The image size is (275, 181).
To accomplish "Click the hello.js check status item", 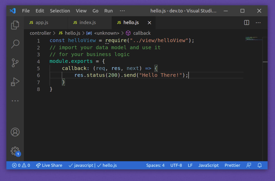I will click(x=107, y=165).
